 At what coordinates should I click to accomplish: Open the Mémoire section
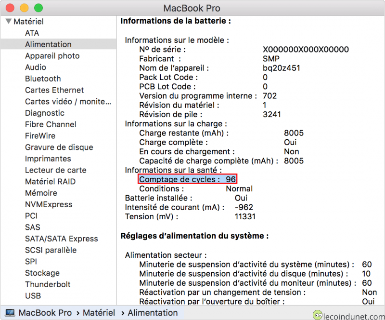(41, 193)
